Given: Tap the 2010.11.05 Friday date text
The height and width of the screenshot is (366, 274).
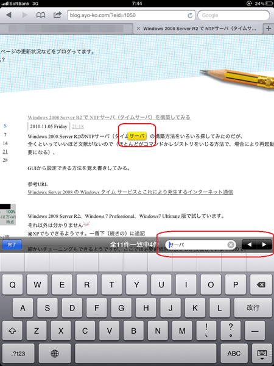Looking at the screenshot, I should coord(49,126).
